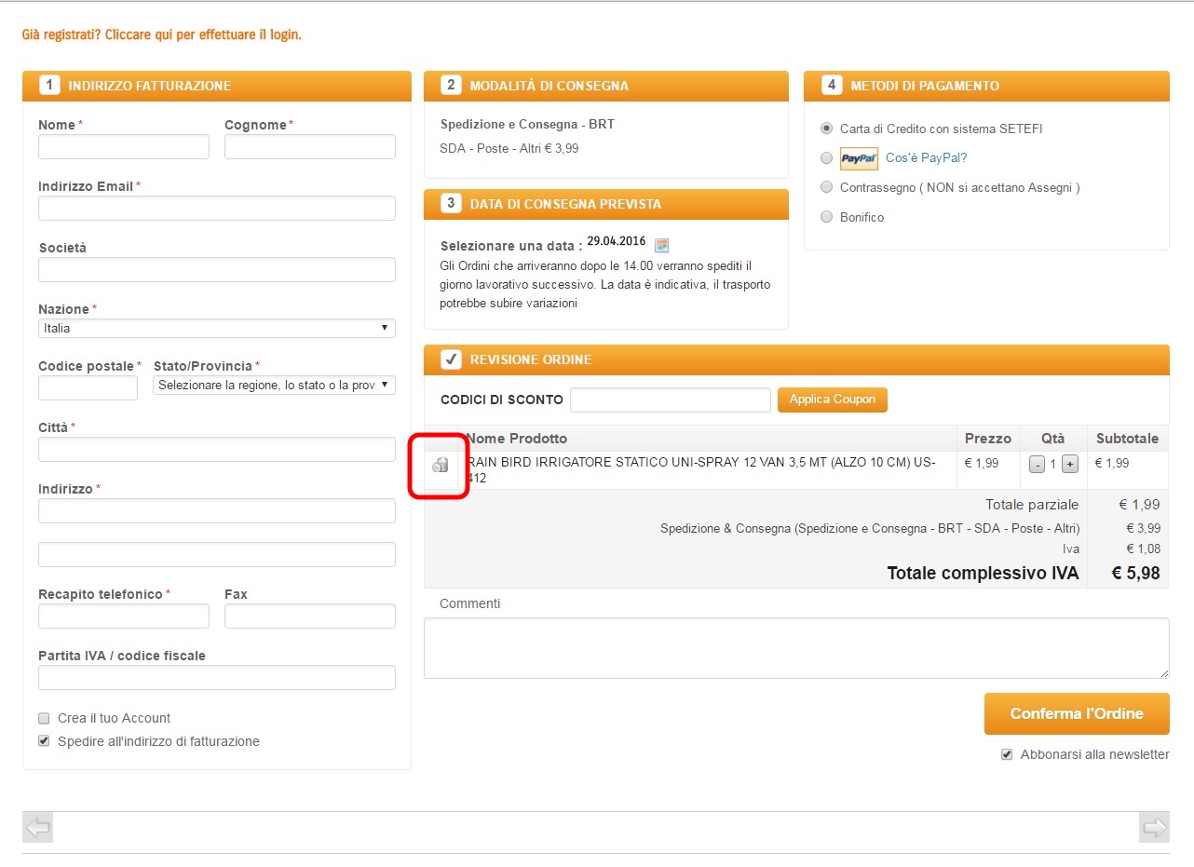Viewport: 1194px width, 867px height.
Task: Enable the Crea il tuo Account checkbox
Action: (44, 718)
